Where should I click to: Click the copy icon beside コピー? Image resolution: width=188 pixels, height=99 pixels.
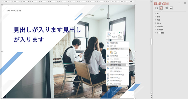point(108,46)
